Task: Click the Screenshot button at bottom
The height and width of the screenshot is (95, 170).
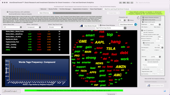Action: (x=111, y=94)
